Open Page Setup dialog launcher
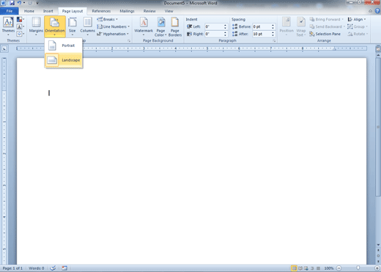Image resolution: width=381 pixels, height=272 pixels. tap(129, 41)
